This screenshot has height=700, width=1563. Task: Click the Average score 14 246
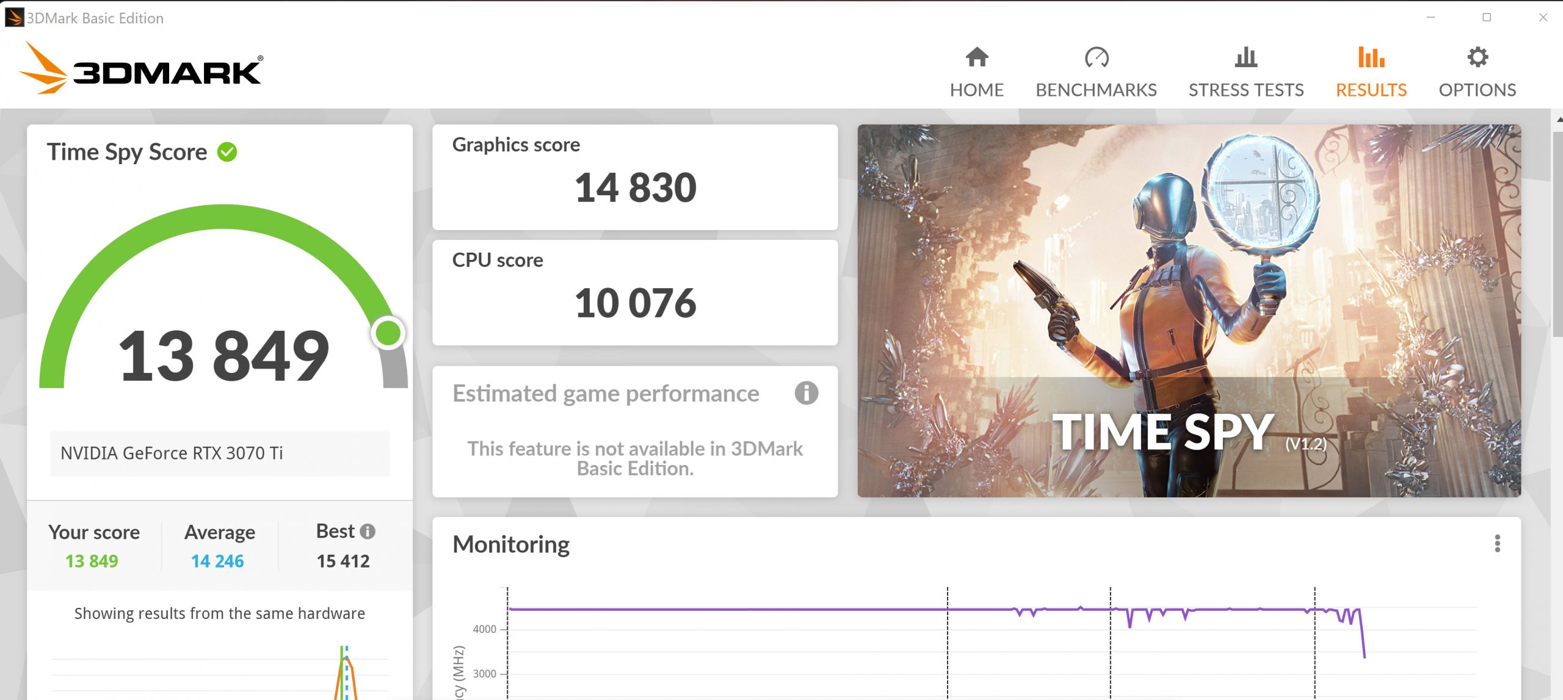tap(217, 561)
